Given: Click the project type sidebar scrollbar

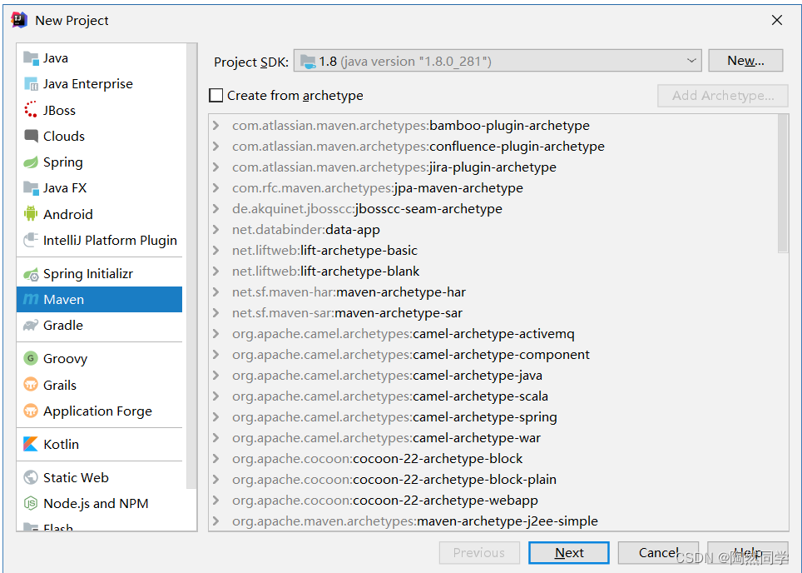Looking at the screenshot, I should pyautogui.click(x=191, y=267).
